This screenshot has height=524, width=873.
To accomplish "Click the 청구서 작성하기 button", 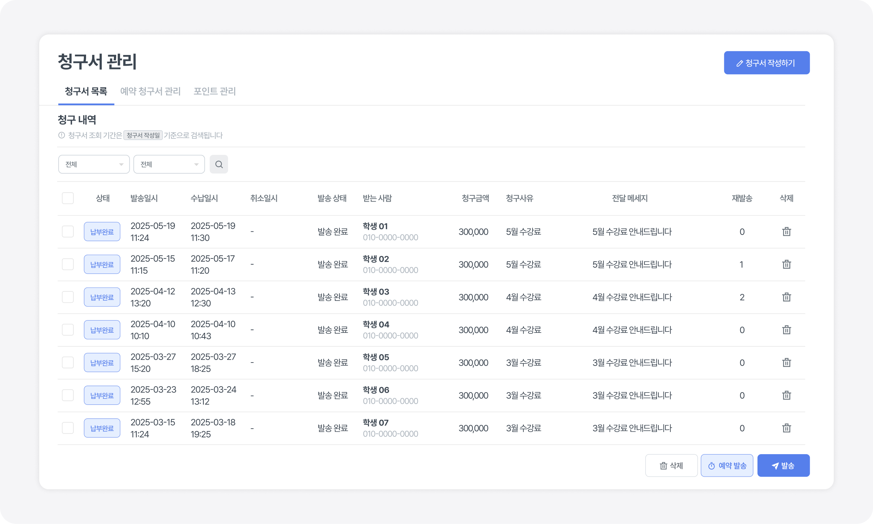I will click(766, 63).
